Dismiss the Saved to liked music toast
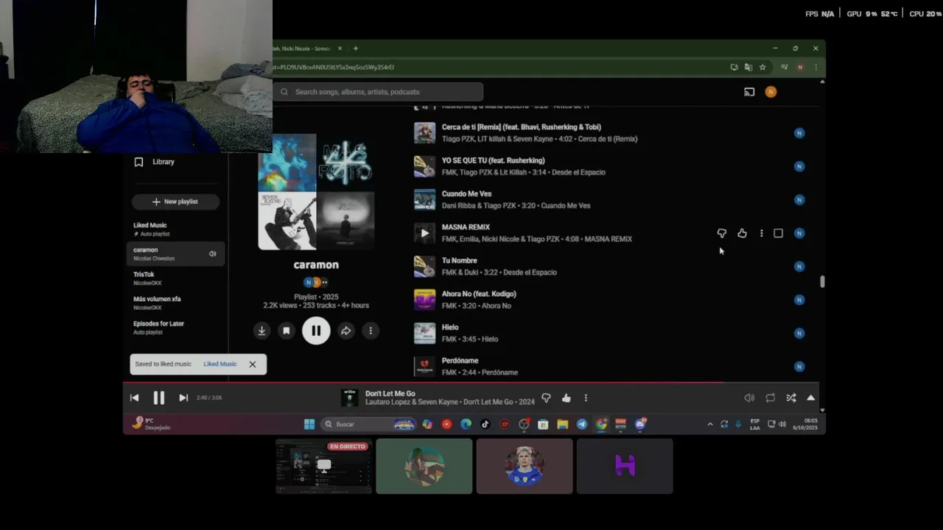The height and width of the screenshot is (530, 943). [x=252, y=364]
